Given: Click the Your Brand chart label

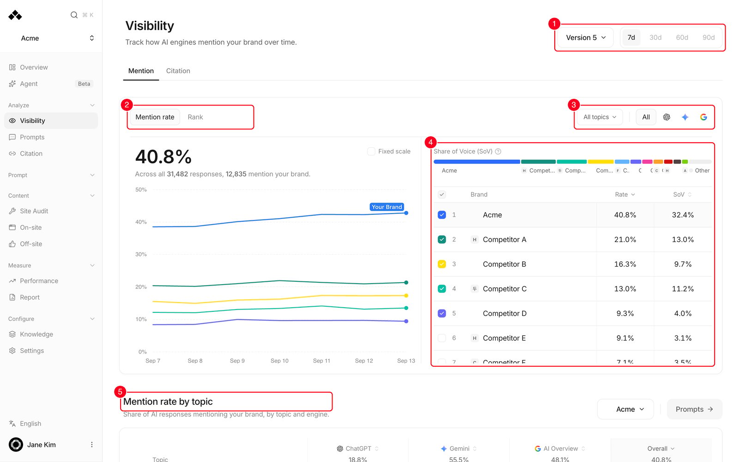Looking at the screenshot, I should 387,207.
